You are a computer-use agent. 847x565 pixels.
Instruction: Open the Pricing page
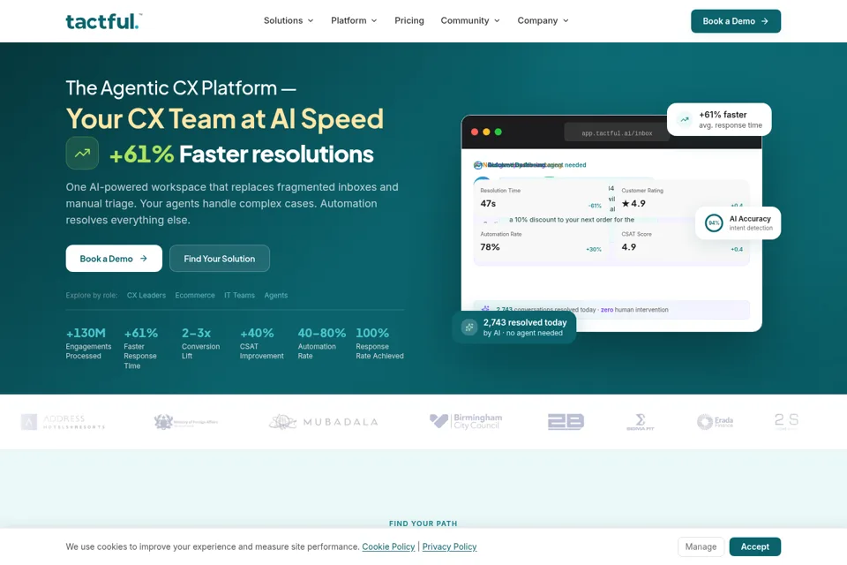(409, 20)
